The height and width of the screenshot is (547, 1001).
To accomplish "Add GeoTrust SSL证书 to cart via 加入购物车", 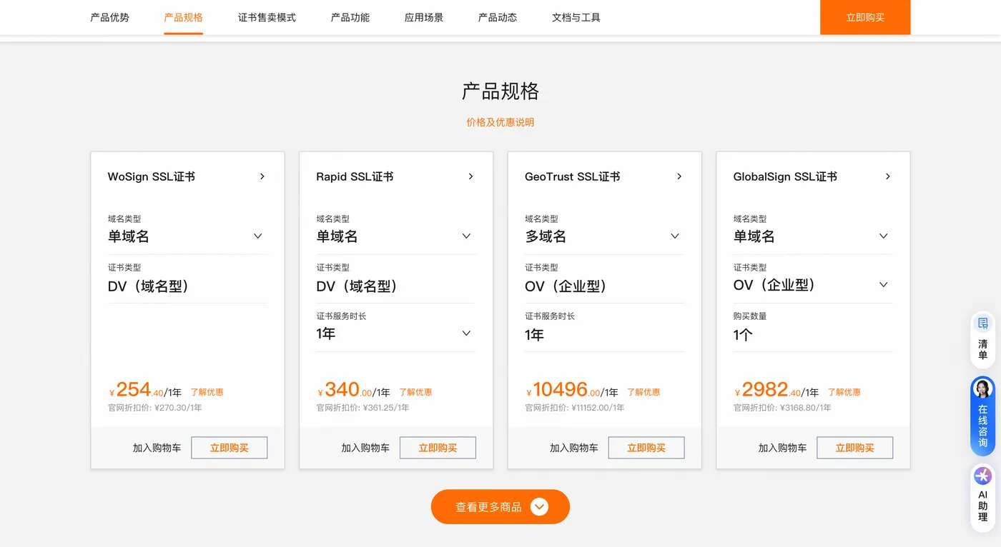I will 574,448.
